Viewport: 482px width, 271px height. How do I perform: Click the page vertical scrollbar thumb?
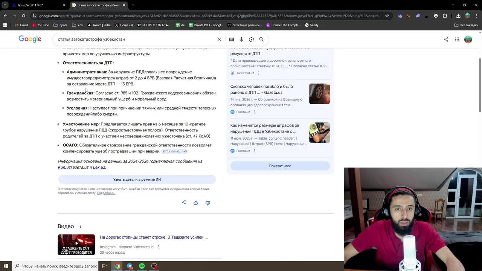coord(480,85)
